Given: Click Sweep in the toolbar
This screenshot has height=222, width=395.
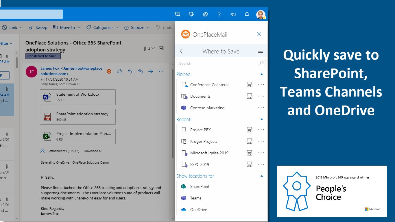Looking at the screenshot, I should tap(38, 27).
